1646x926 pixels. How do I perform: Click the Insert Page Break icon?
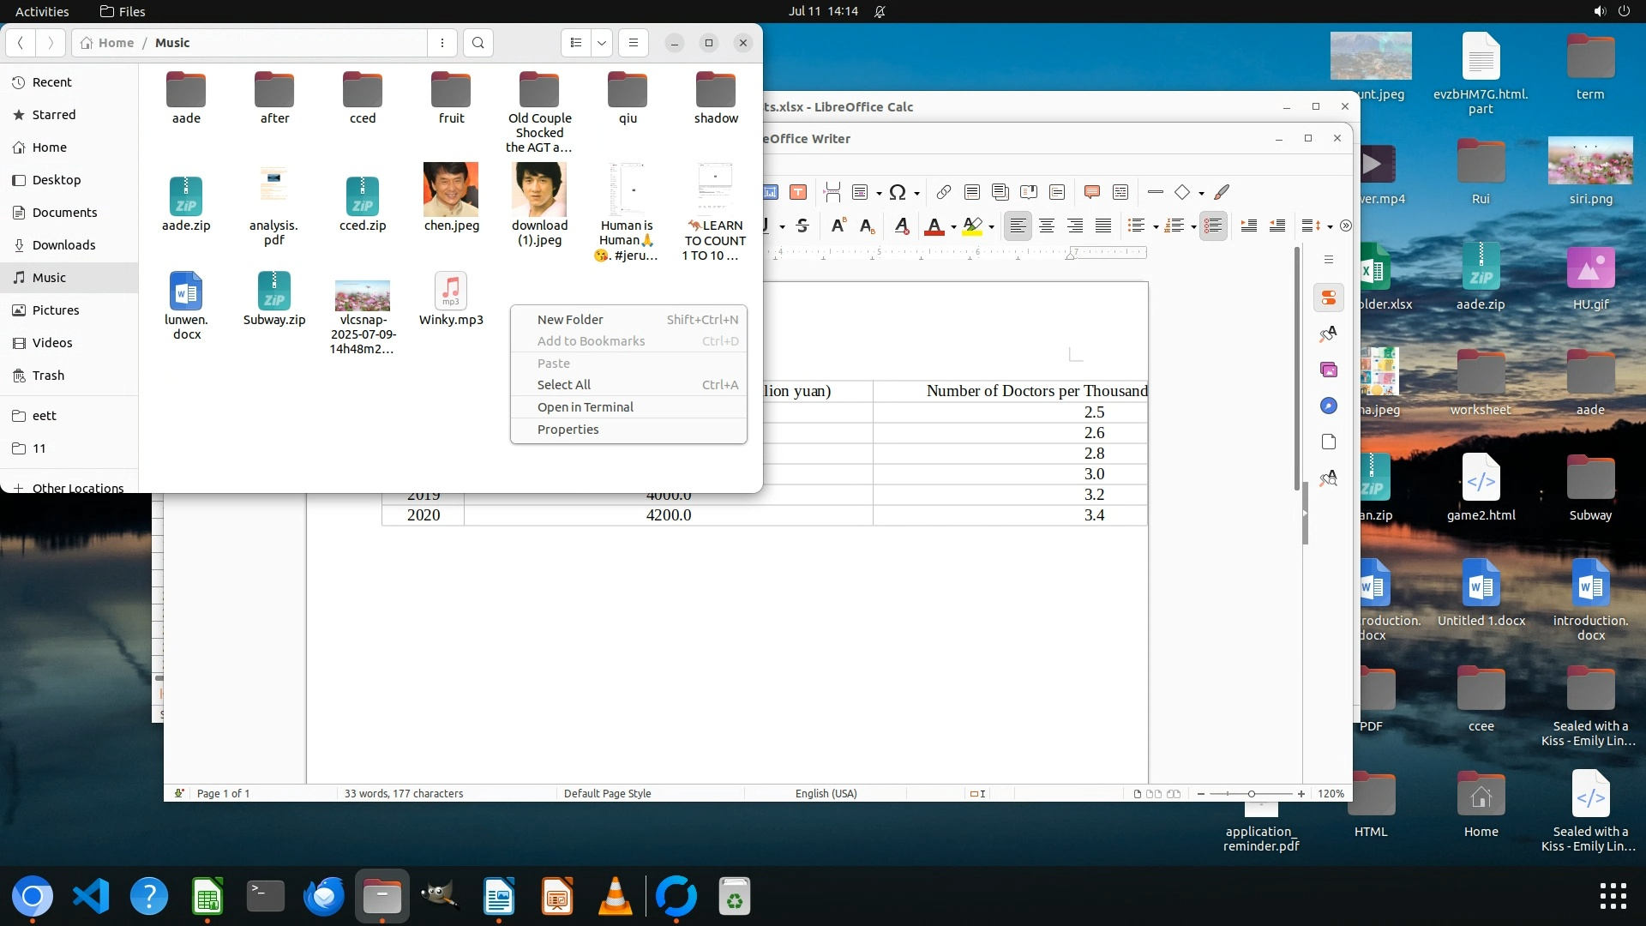pos(832,192)
